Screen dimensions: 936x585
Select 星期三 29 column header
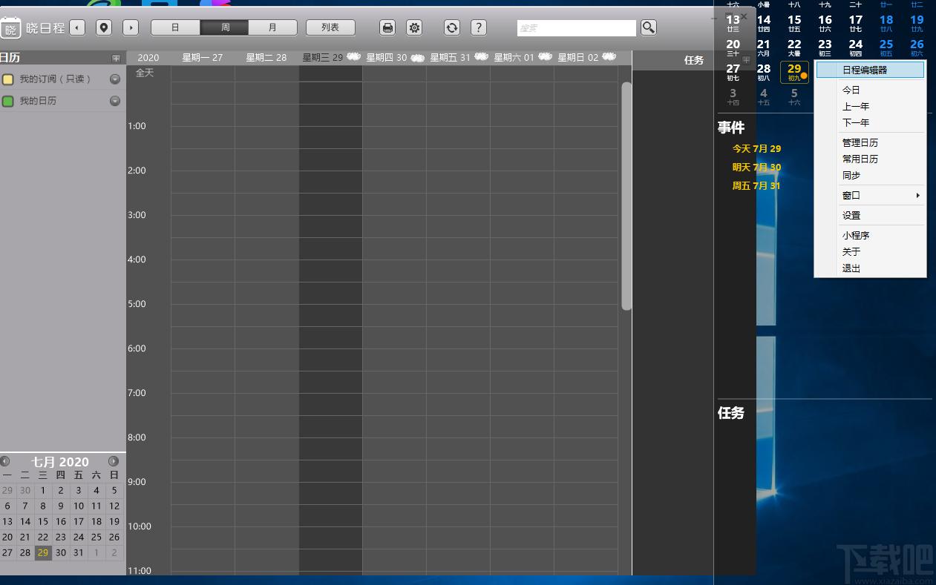(330, 58)
